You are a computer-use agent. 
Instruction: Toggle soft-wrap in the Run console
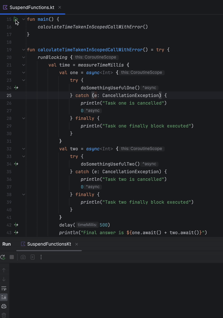pos(4,288)
